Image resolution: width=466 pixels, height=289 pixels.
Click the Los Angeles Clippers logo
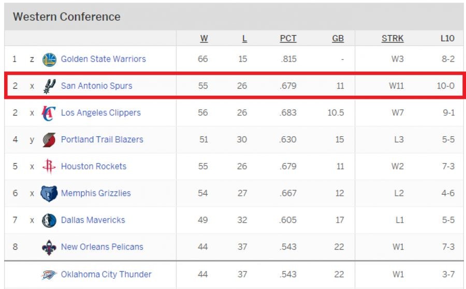pos(49,113)
